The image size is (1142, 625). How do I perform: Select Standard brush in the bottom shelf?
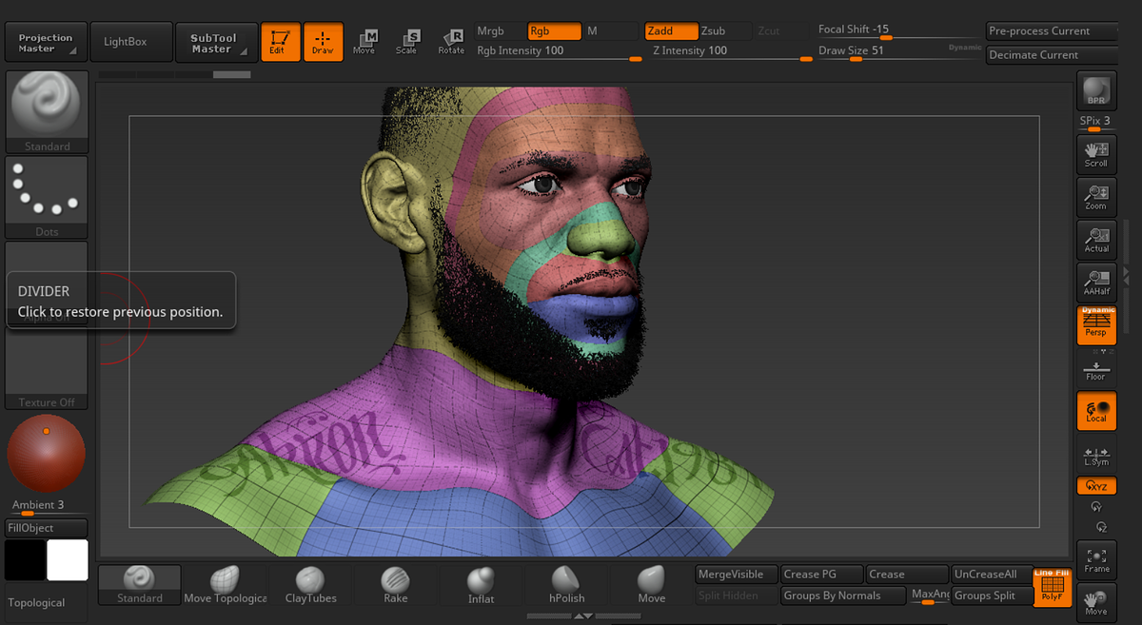click(x=140, y=585)
